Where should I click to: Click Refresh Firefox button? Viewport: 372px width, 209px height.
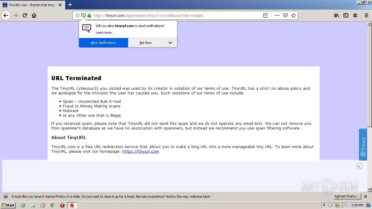pyautogui.click(x=347, y=196)
